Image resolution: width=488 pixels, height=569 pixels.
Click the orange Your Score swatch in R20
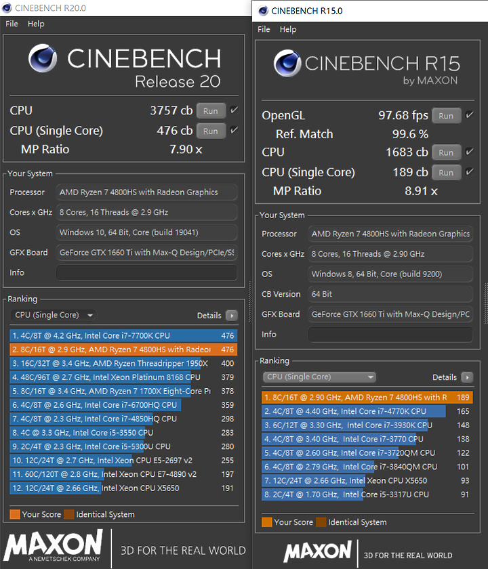pyautogui.click(x=15, y=514)
